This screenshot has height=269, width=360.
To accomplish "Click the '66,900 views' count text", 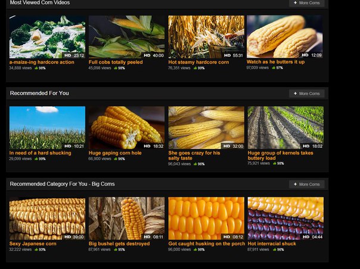I will [x=100, y=159].
